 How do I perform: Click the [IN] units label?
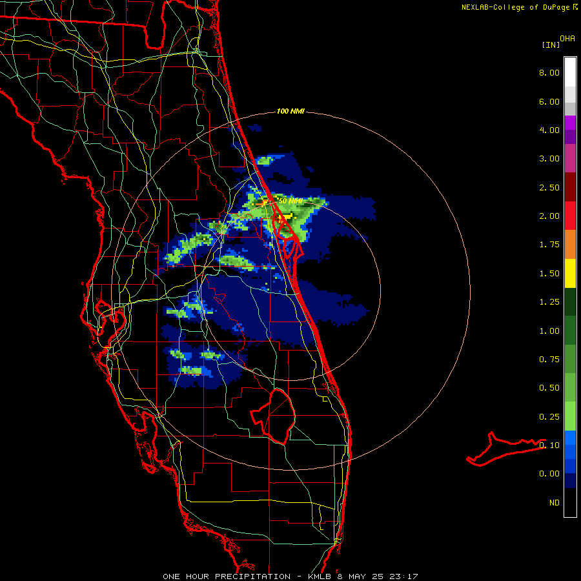pos(551,45)
